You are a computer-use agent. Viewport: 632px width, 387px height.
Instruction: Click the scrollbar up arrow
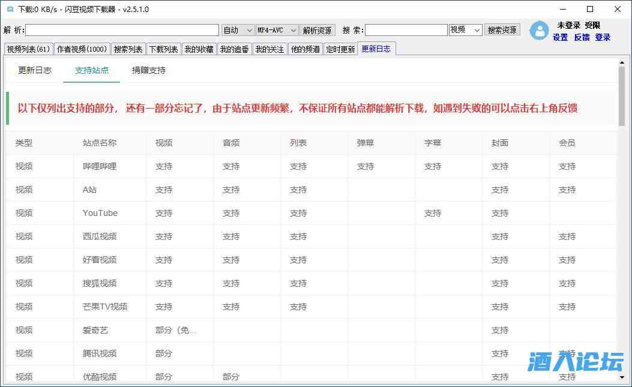click(622, 62)
